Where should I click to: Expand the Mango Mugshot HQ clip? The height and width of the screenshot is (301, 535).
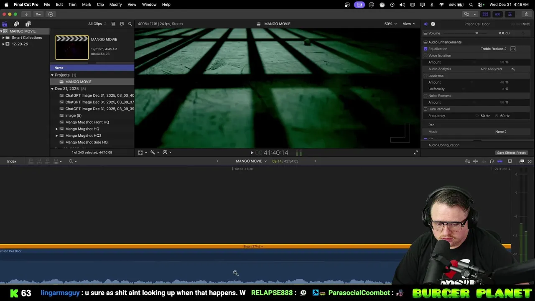tap(56, 129)
